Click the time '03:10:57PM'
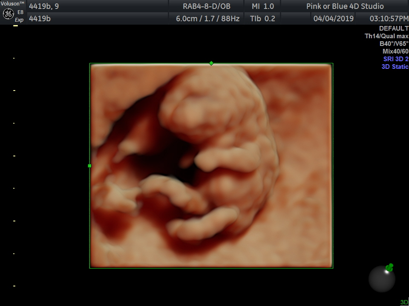 point(389,18)
